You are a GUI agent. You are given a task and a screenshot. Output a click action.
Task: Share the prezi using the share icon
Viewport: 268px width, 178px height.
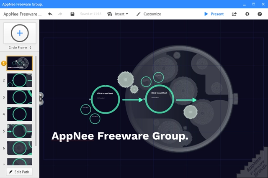click(234, 14)
